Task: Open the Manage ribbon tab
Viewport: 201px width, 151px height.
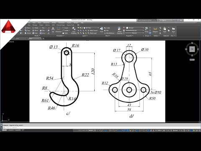Action: [35, 25]
